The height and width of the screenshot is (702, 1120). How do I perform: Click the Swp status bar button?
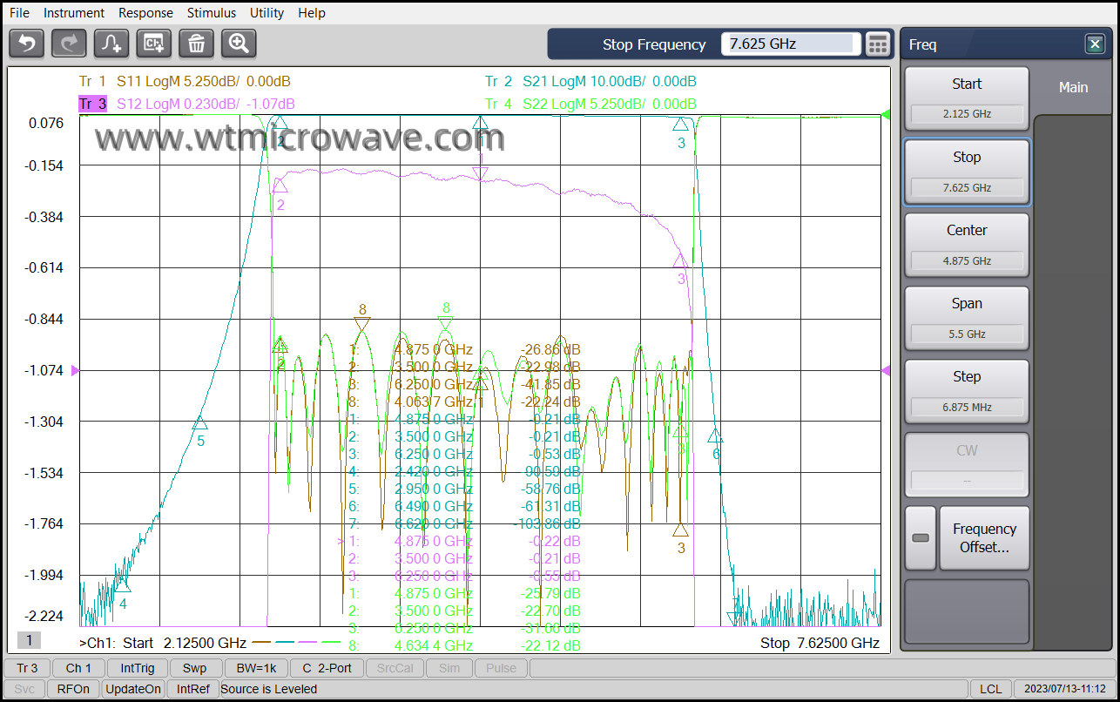coord(195,668)
